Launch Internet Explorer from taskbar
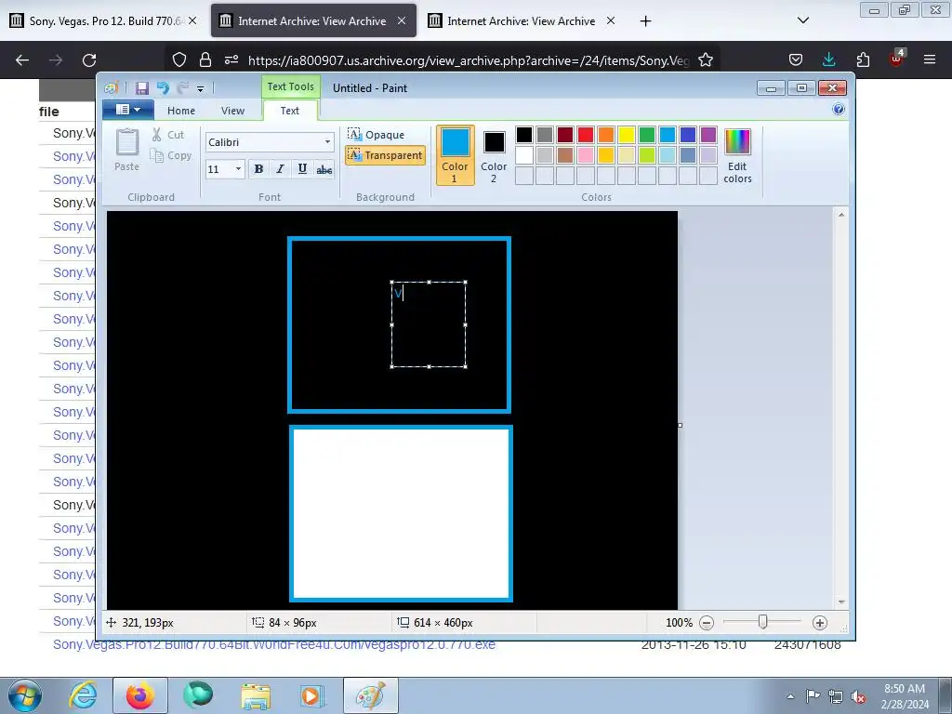The width and height of the screenshot is (952, 714). click(83, 695)
